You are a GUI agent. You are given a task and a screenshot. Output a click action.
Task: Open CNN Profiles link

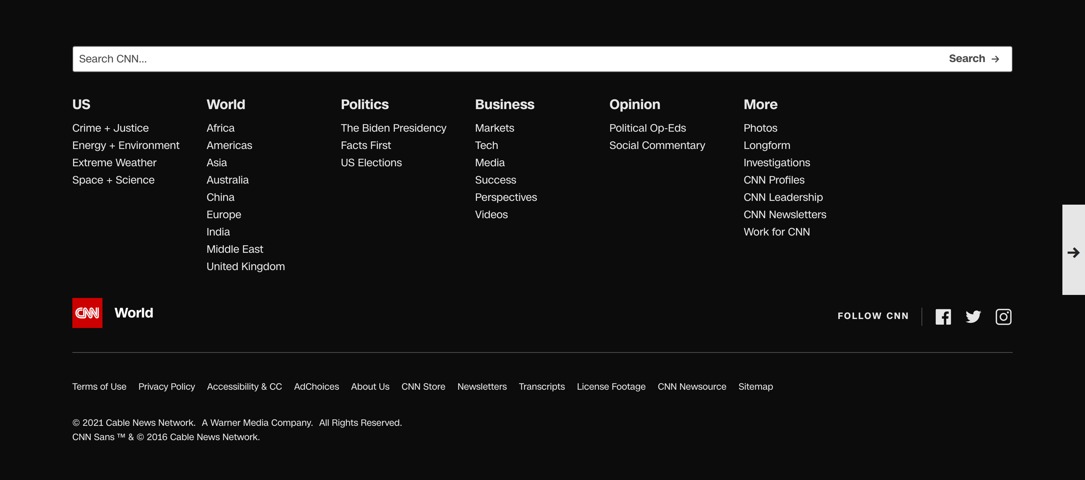[774, 180]
